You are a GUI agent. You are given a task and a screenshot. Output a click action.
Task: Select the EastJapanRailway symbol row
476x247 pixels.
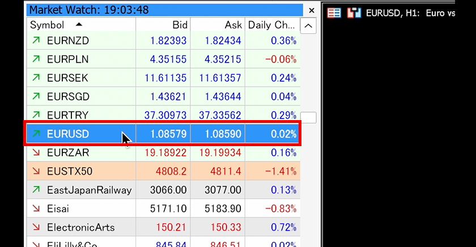tap(163, 190)
